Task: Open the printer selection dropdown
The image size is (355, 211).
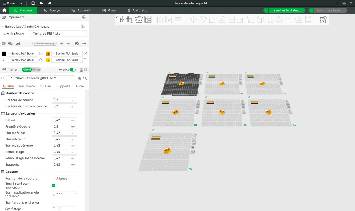Action: pos(41,27)
